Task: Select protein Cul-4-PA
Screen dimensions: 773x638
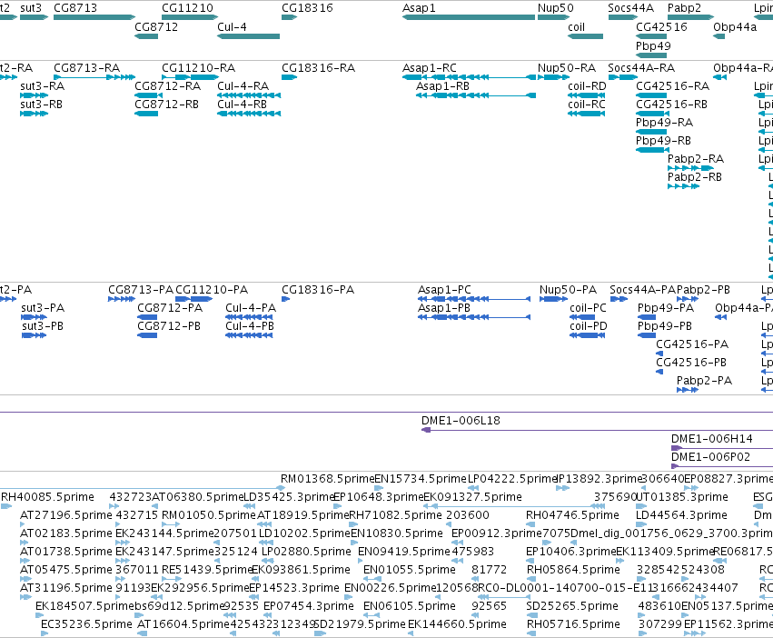Action: tap(251, 308)
